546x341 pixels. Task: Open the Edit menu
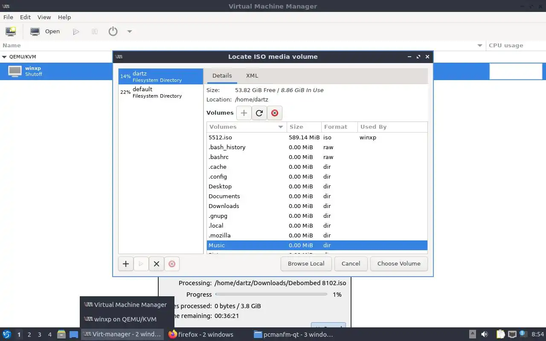[25, 17]
